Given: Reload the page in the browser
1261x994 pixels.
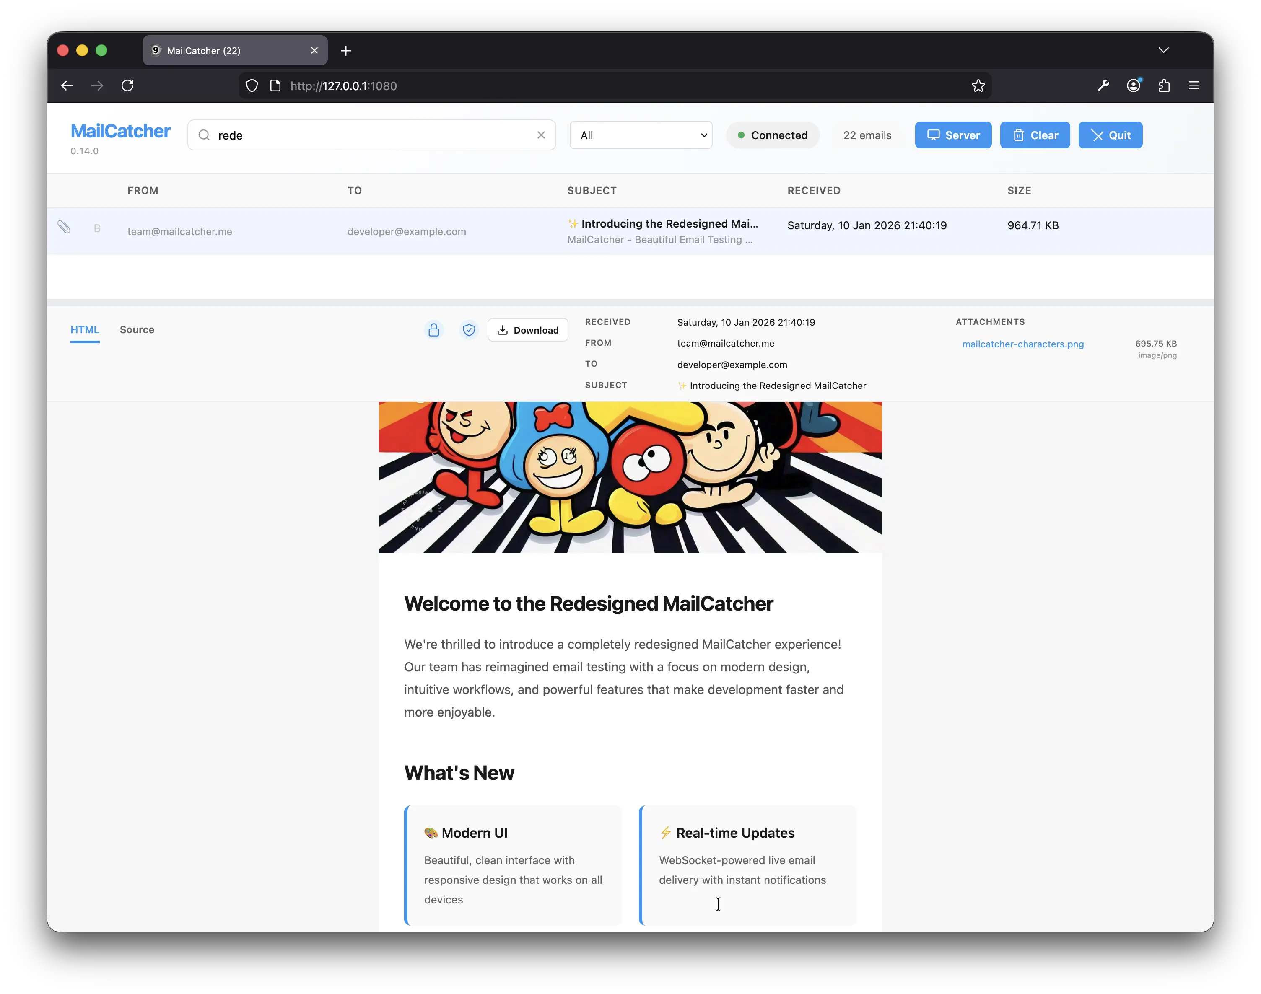Looking at the screenshot, I should tap(127, 85).
